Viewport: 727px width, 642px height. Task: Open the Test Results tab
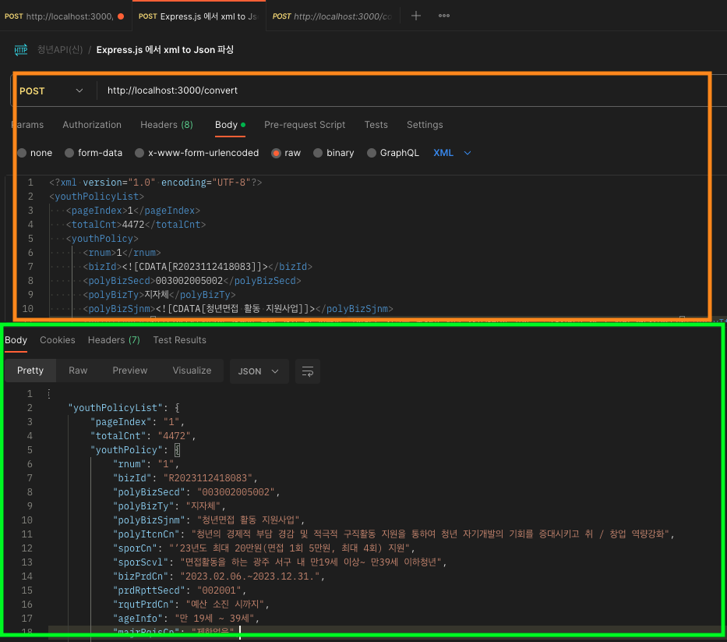(179, 340)
